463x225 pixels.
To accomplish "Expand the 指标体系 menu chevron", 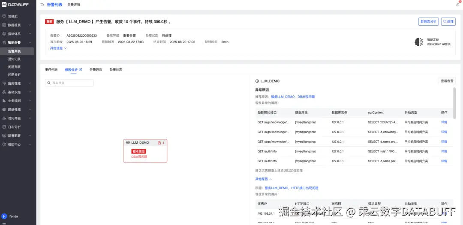I will pyautogui.click(x=30, y=34).
